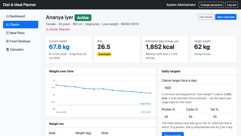Click the 'Date' column header

[x=52, y=133]
